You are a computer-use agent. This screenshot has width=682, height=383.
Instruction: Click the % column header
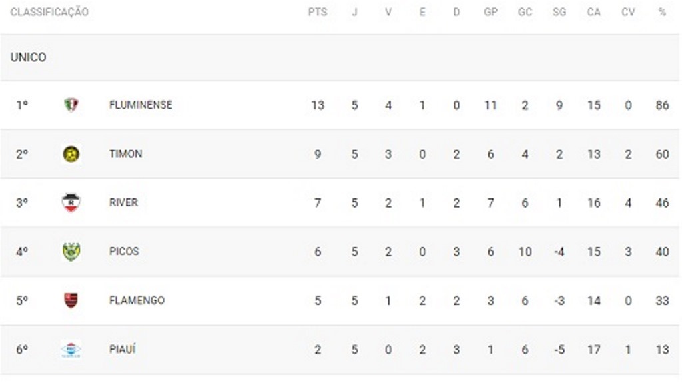662,12
